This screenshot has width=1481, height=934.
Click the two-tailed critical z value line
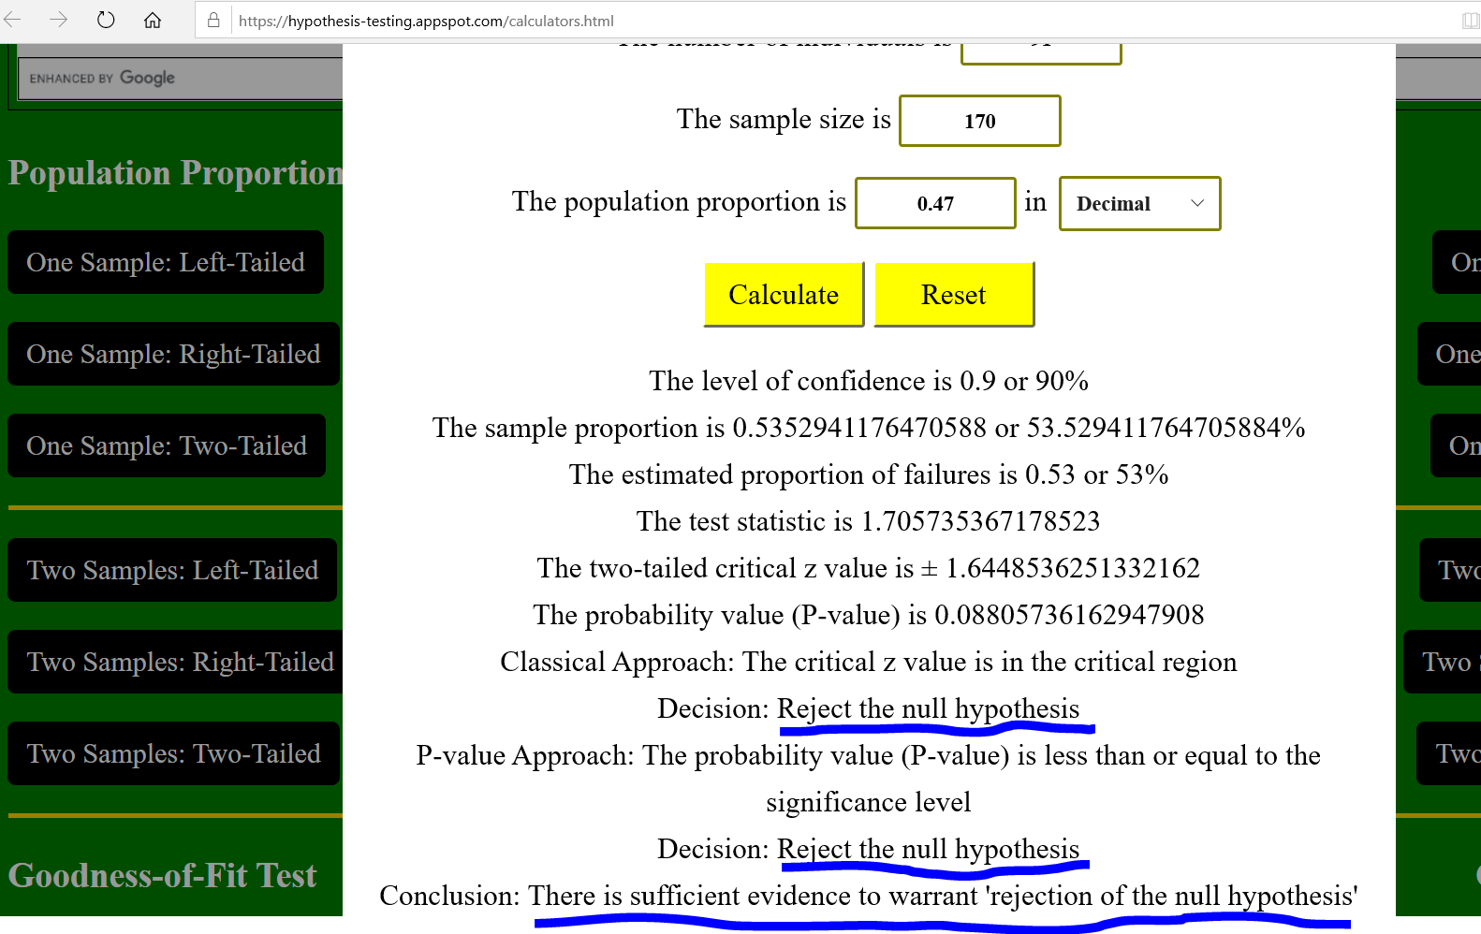[869, 568]
